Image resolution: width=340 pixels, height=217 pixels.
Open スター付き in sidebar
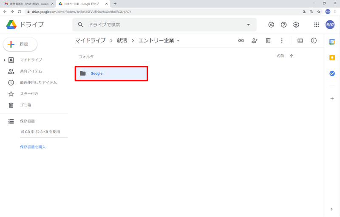point(29,94)
